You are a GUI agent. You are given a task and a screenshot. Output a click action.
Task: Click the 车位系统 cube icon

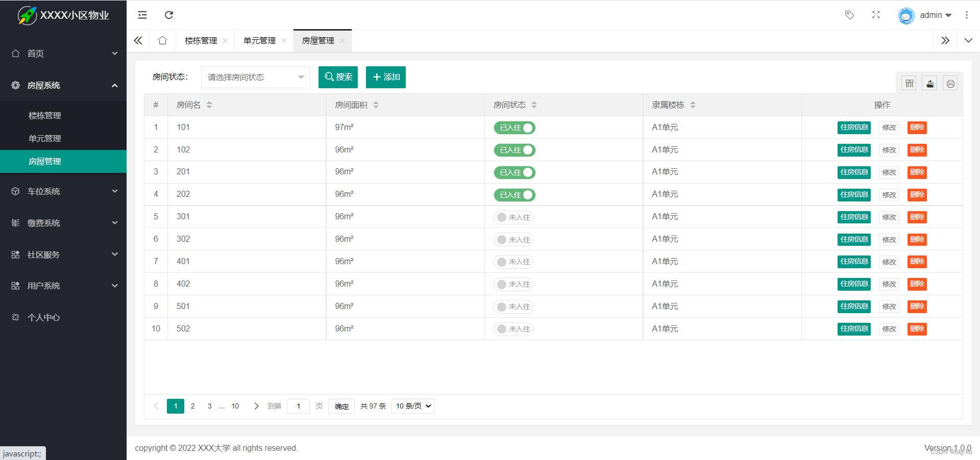(x=15, y=191)
